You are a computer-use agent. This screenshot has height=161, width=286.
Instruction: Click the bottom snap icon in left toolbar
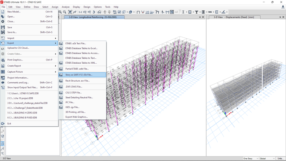point(3,153)
